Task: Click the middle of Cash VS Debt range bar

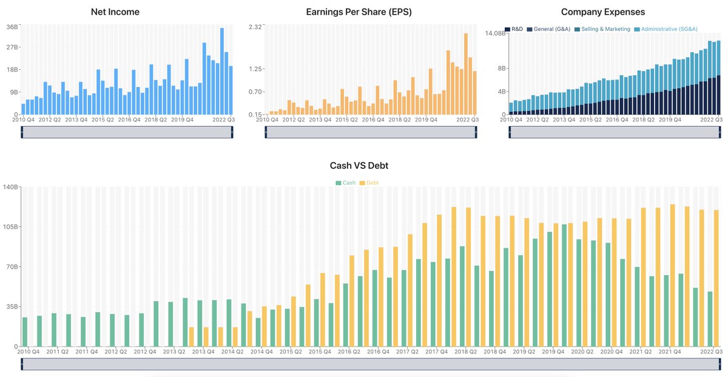Action: [x=371, y=364]
